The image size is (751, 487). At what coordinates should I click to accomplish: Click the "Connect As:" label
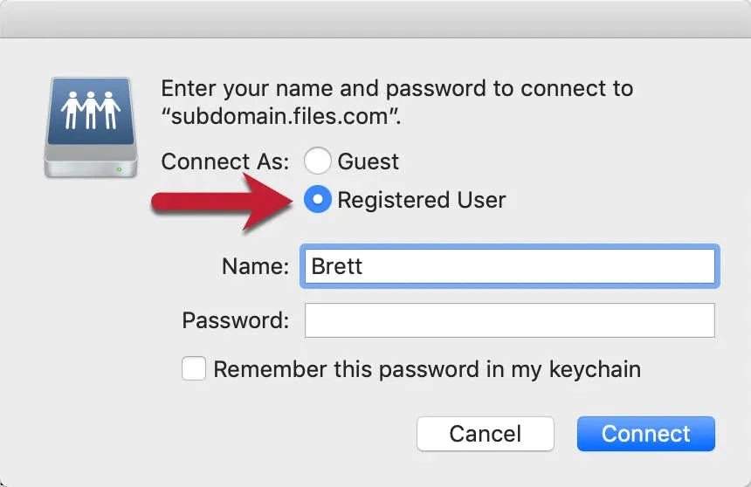click(225, 161)
